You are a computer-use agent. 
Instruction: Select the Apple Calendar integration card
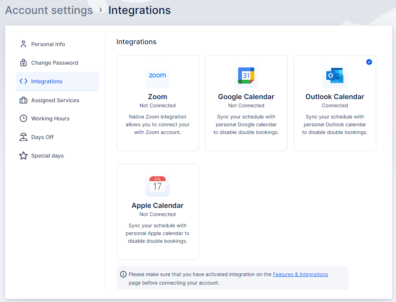(x=157, y=211)
